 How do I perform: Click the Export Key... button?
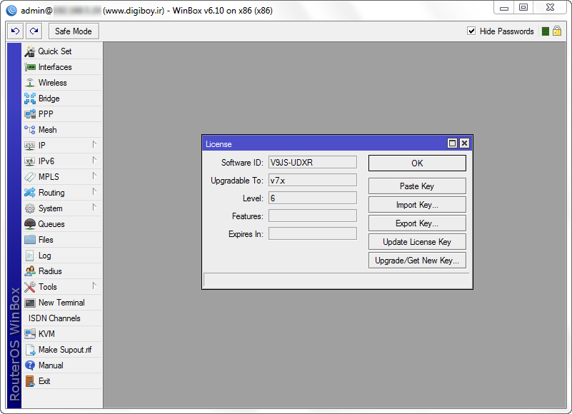pyautogui.click(x=417, y=223)
